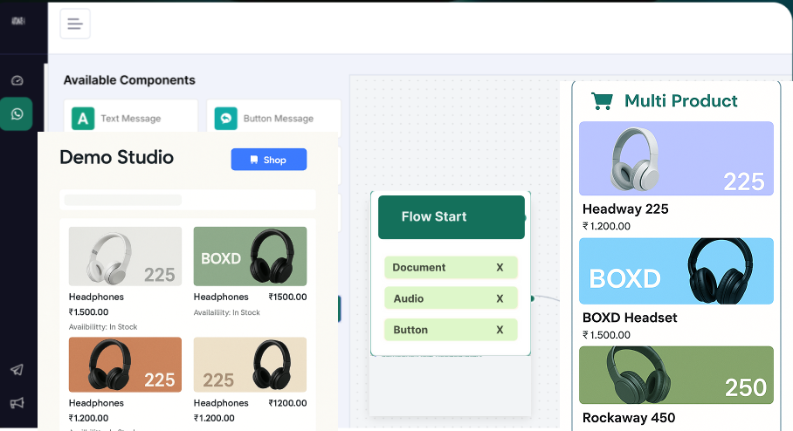This screenshot has width=793, height=431.
Task: Click the orange headphones 225 thumbnail
Action: (x=125, y=365)
